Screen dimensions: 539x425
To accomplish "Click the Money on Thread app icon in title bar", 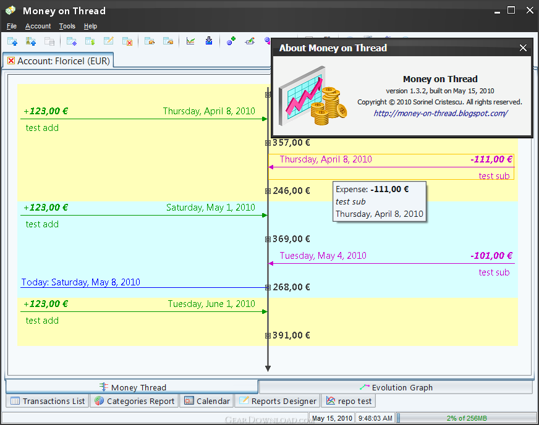I will coord(11,11).
